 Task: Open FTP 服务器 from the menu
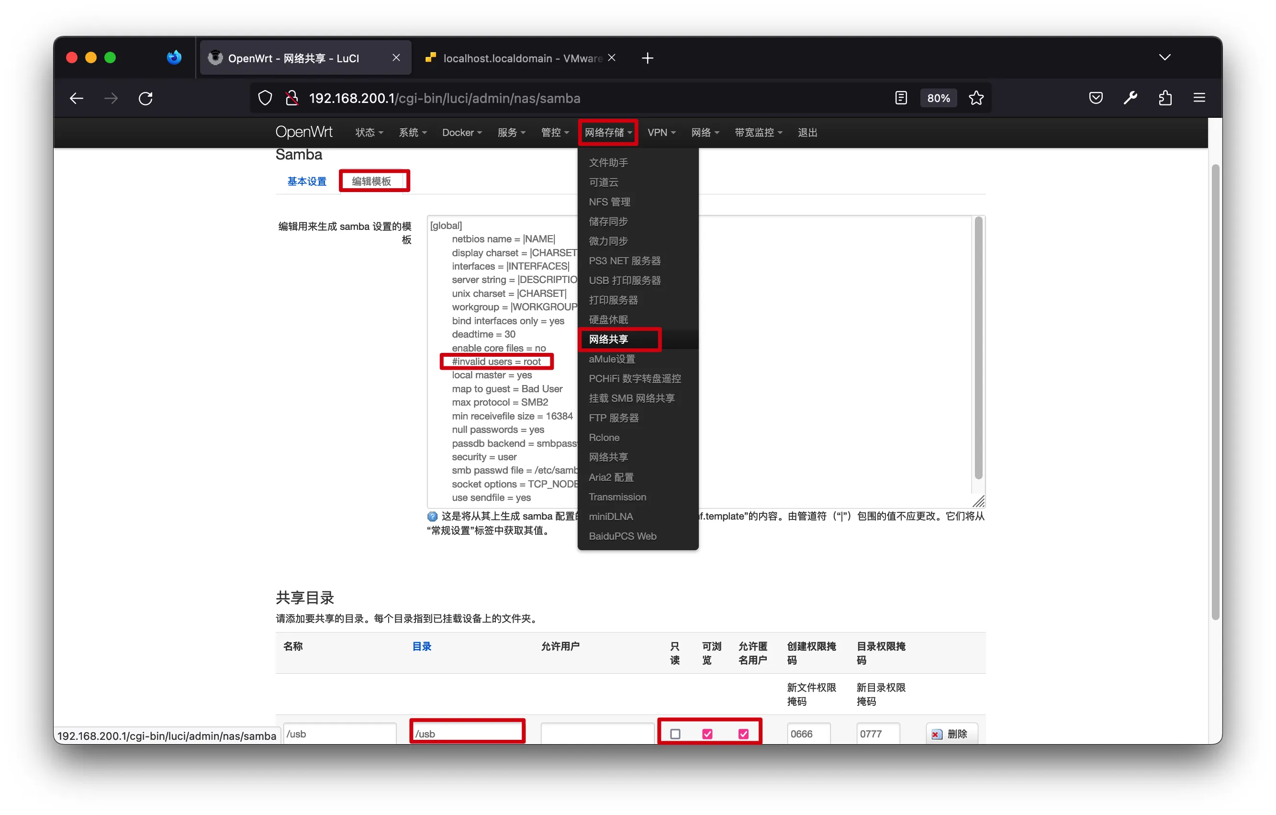click(x=638, y=418)
